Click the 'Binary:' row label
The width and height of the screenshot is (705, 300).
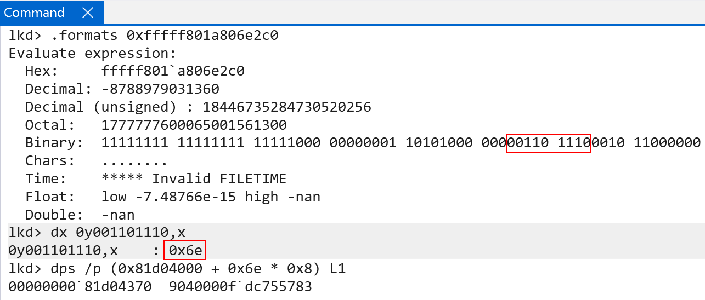coord(54,143)
